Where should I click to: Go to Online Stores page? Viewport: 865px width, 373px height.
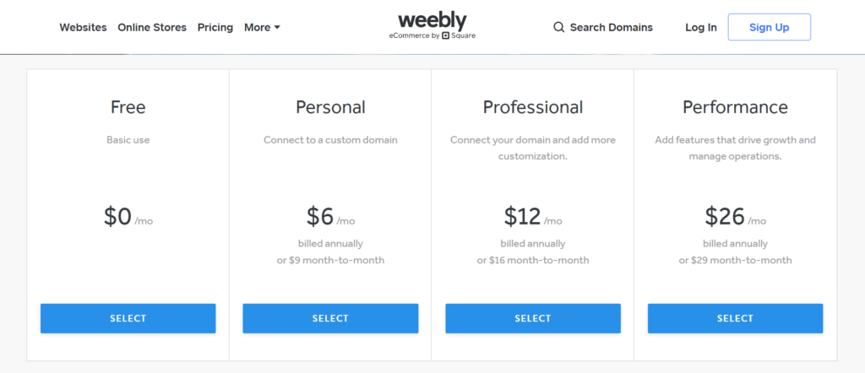[x=152, y=27]
